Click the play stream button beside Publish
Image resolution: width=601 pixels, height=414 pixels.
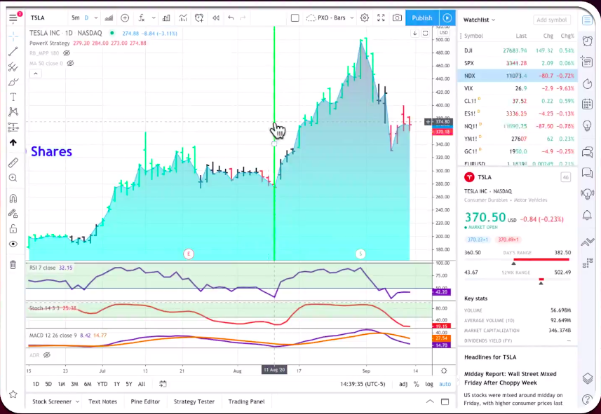[x=447, y=18]
